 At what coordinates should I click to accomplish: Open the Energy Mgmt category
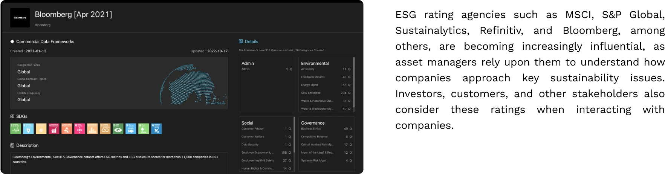click(x=326, y=85)
